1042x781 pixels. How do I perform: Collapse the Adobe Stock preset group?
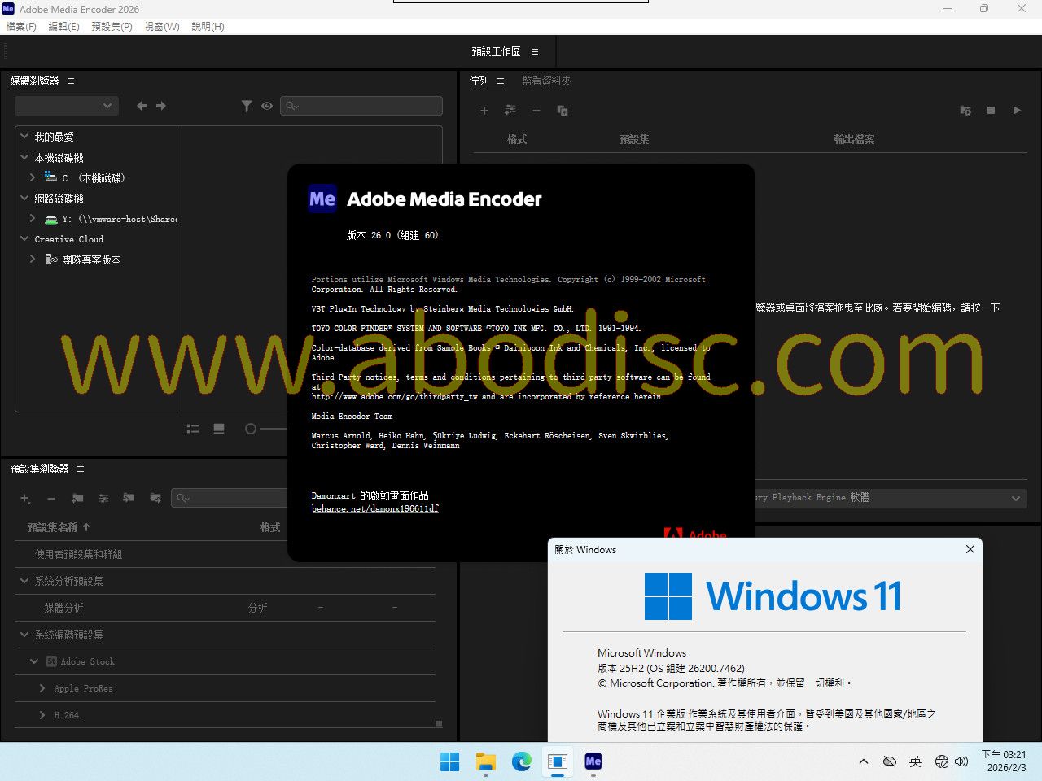point(34,661)
